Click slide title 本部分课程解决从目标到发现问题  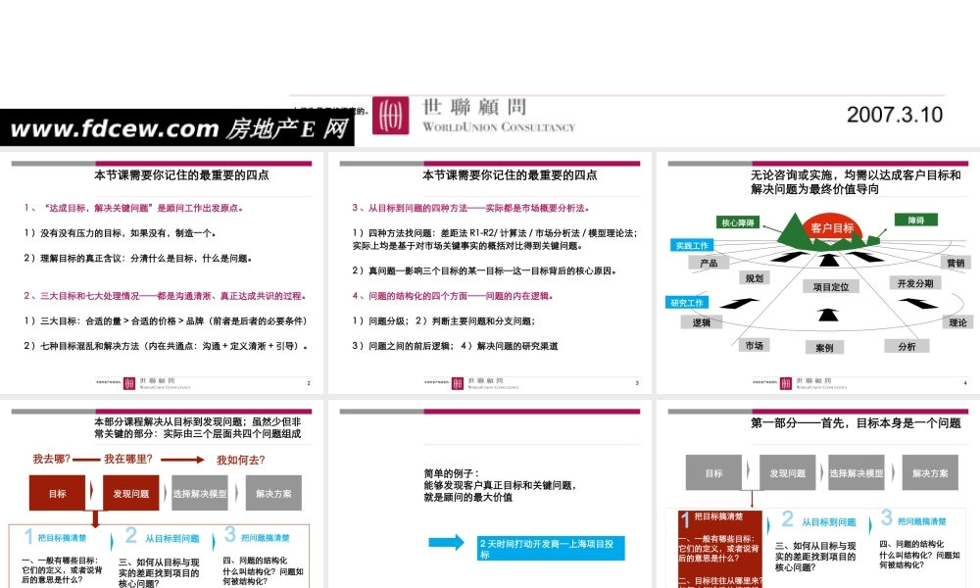click(198, 427)
